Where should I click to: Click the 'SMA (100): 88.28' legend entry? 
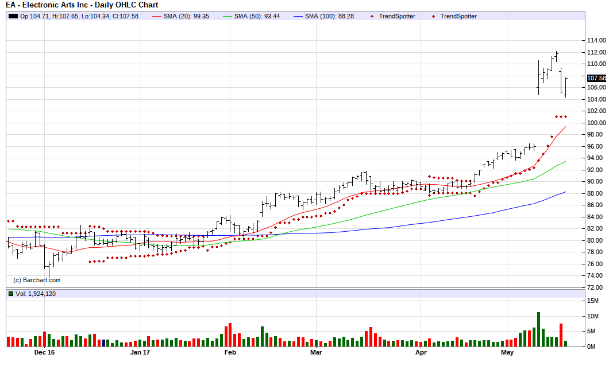coord(324,16)
